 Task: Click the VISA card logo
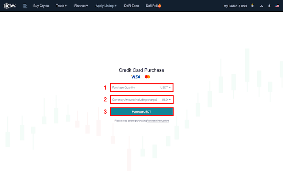(136, 77)
